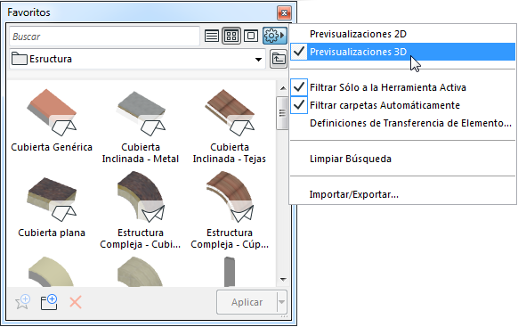Open the Aplicar button dropdown arrow
This screenshot has width=518, height=327.
click(x=282, y=302)
